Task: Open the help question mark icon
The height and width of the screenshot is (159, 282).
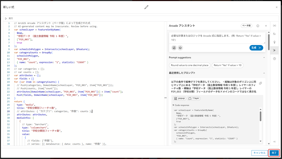Action: 274,59
